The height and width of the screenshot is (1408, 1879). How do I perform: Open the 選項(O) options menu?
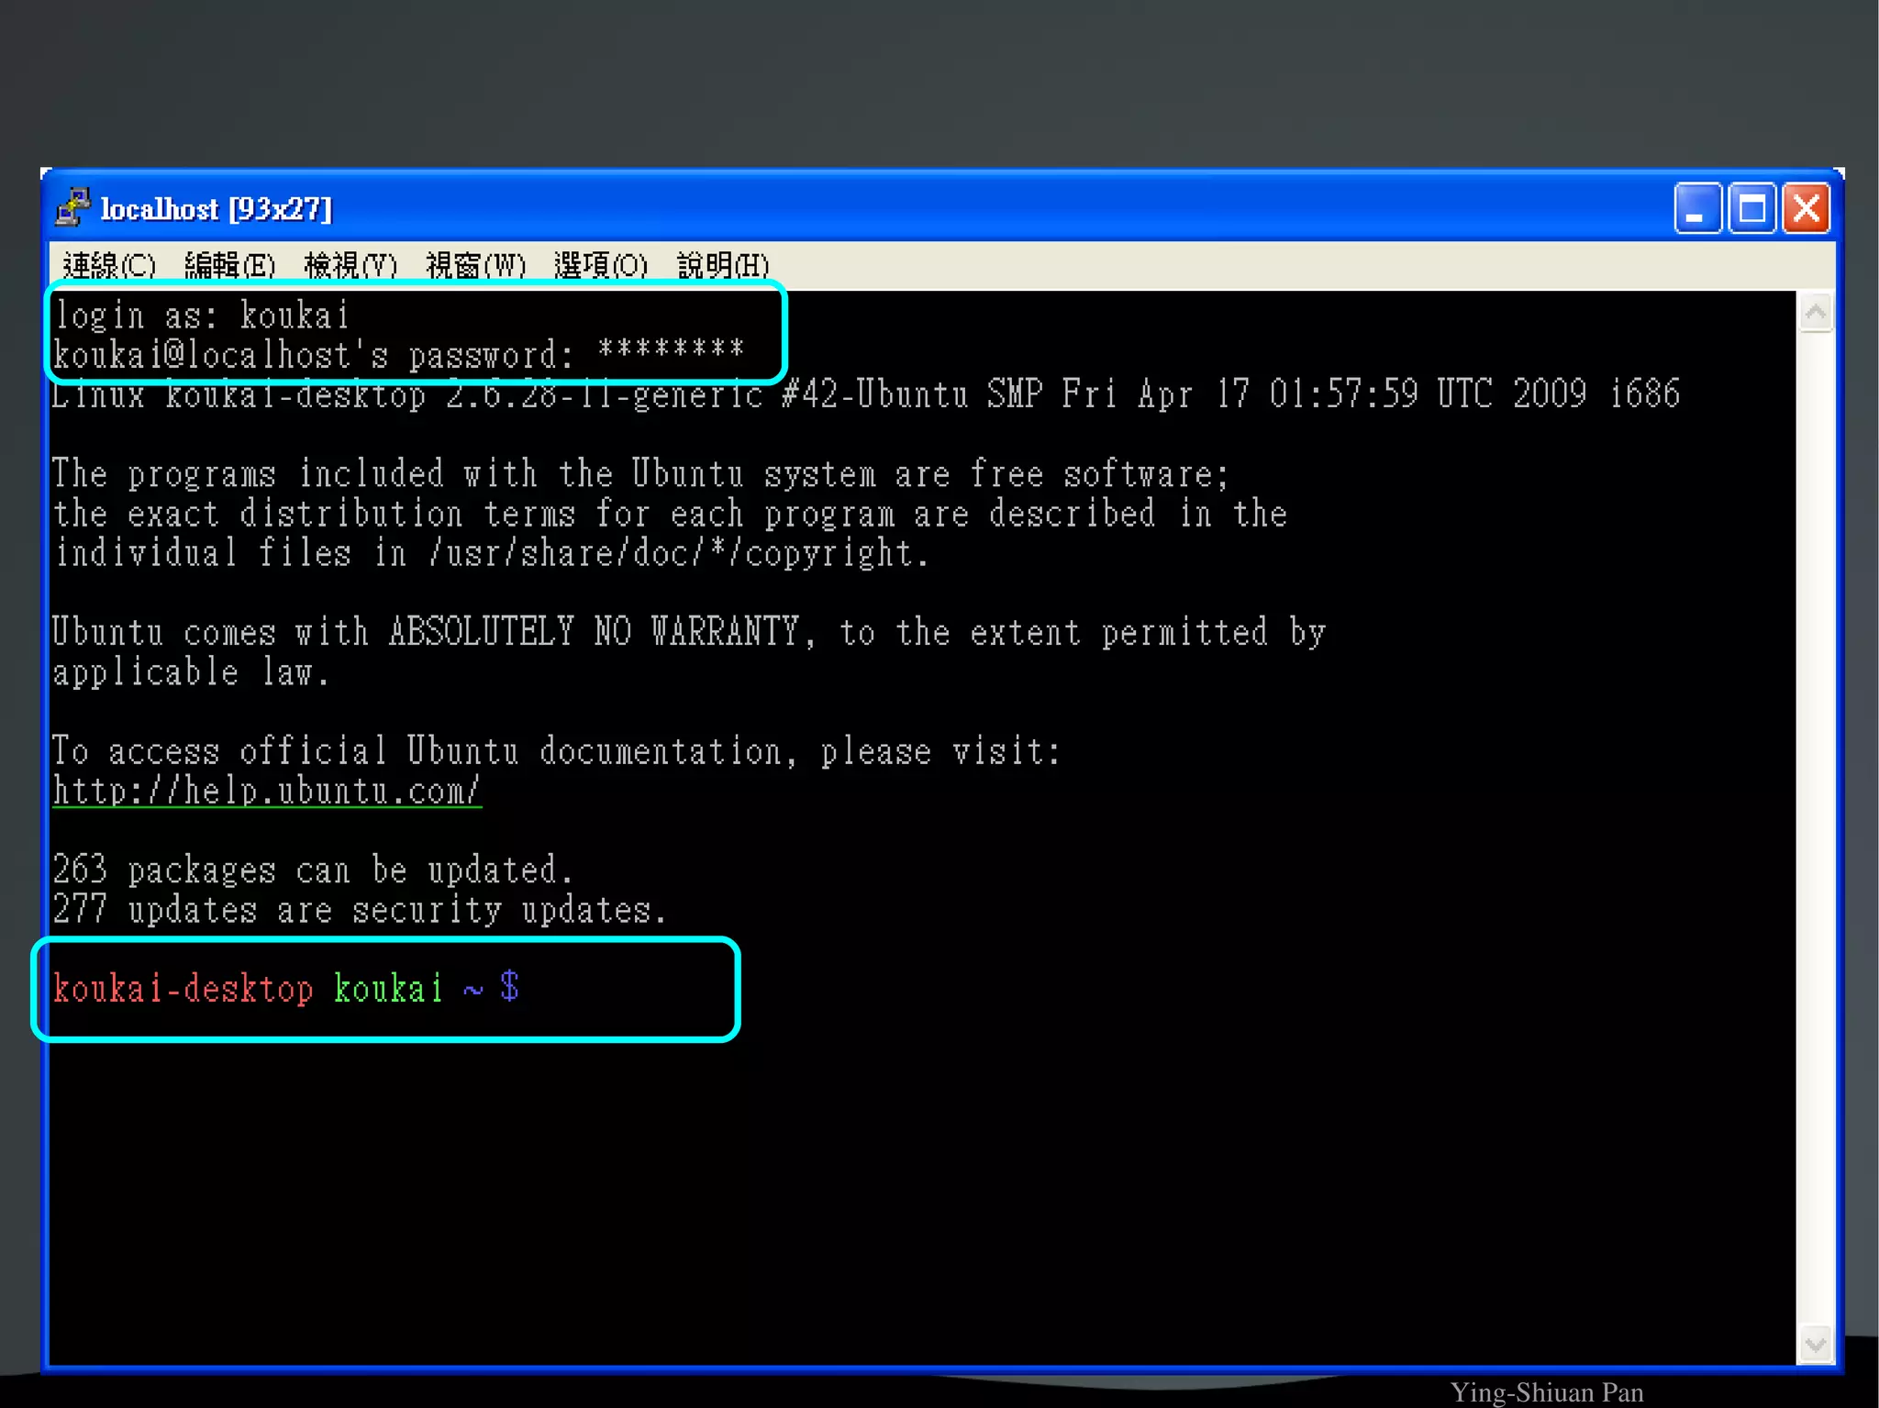[x=600, y=266]
